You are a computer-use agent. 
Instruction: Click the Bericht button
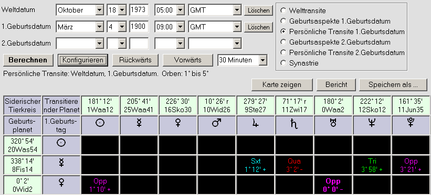pyautogui.click(x=336, y=84)
